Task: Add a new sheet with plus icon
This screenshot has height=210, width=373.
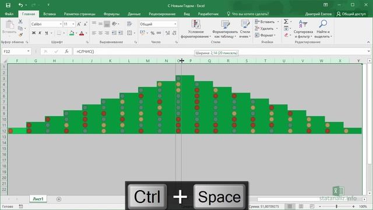Action: click(x=59, y=199)
